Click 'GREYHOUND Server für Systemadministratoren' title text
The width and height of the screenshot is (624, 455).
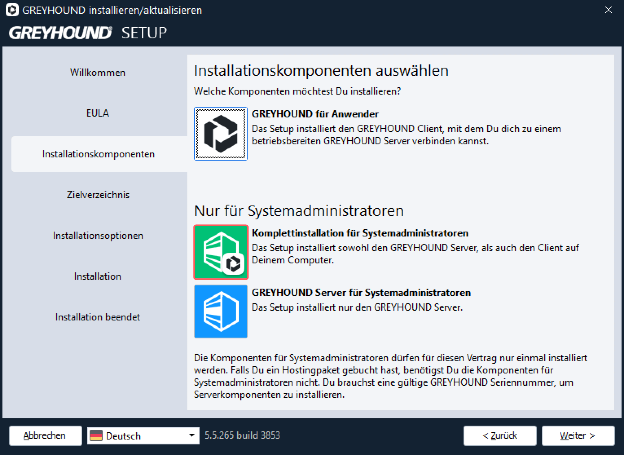coord(361,293)
